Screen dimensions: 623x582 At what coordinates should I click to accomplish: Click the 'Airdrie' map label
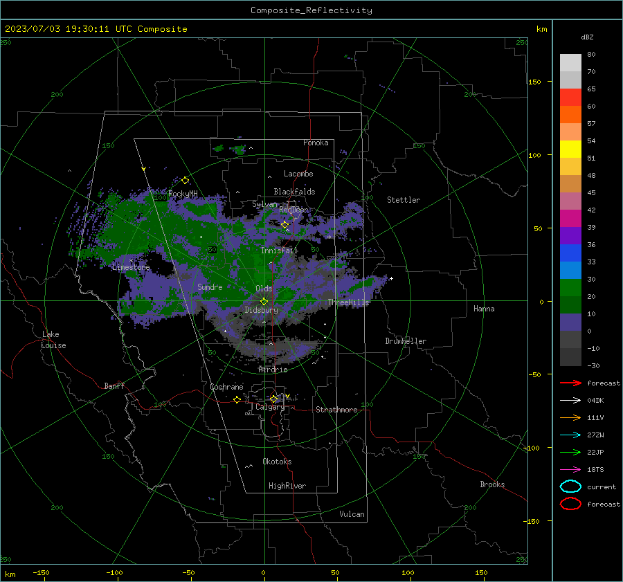(x=273, y=370)
